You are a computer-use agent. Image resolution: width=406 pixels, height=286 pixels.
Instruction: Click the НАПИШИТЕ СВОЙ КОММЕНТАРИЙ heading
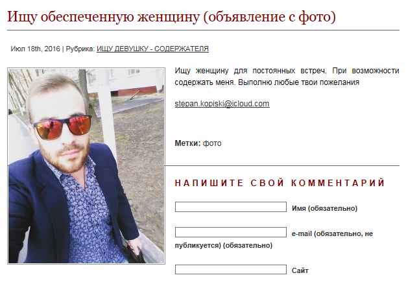(280, 183)
